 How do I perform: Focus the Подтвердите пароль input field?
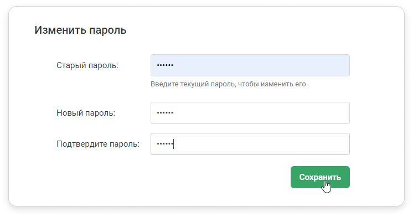tap(250, 144)
